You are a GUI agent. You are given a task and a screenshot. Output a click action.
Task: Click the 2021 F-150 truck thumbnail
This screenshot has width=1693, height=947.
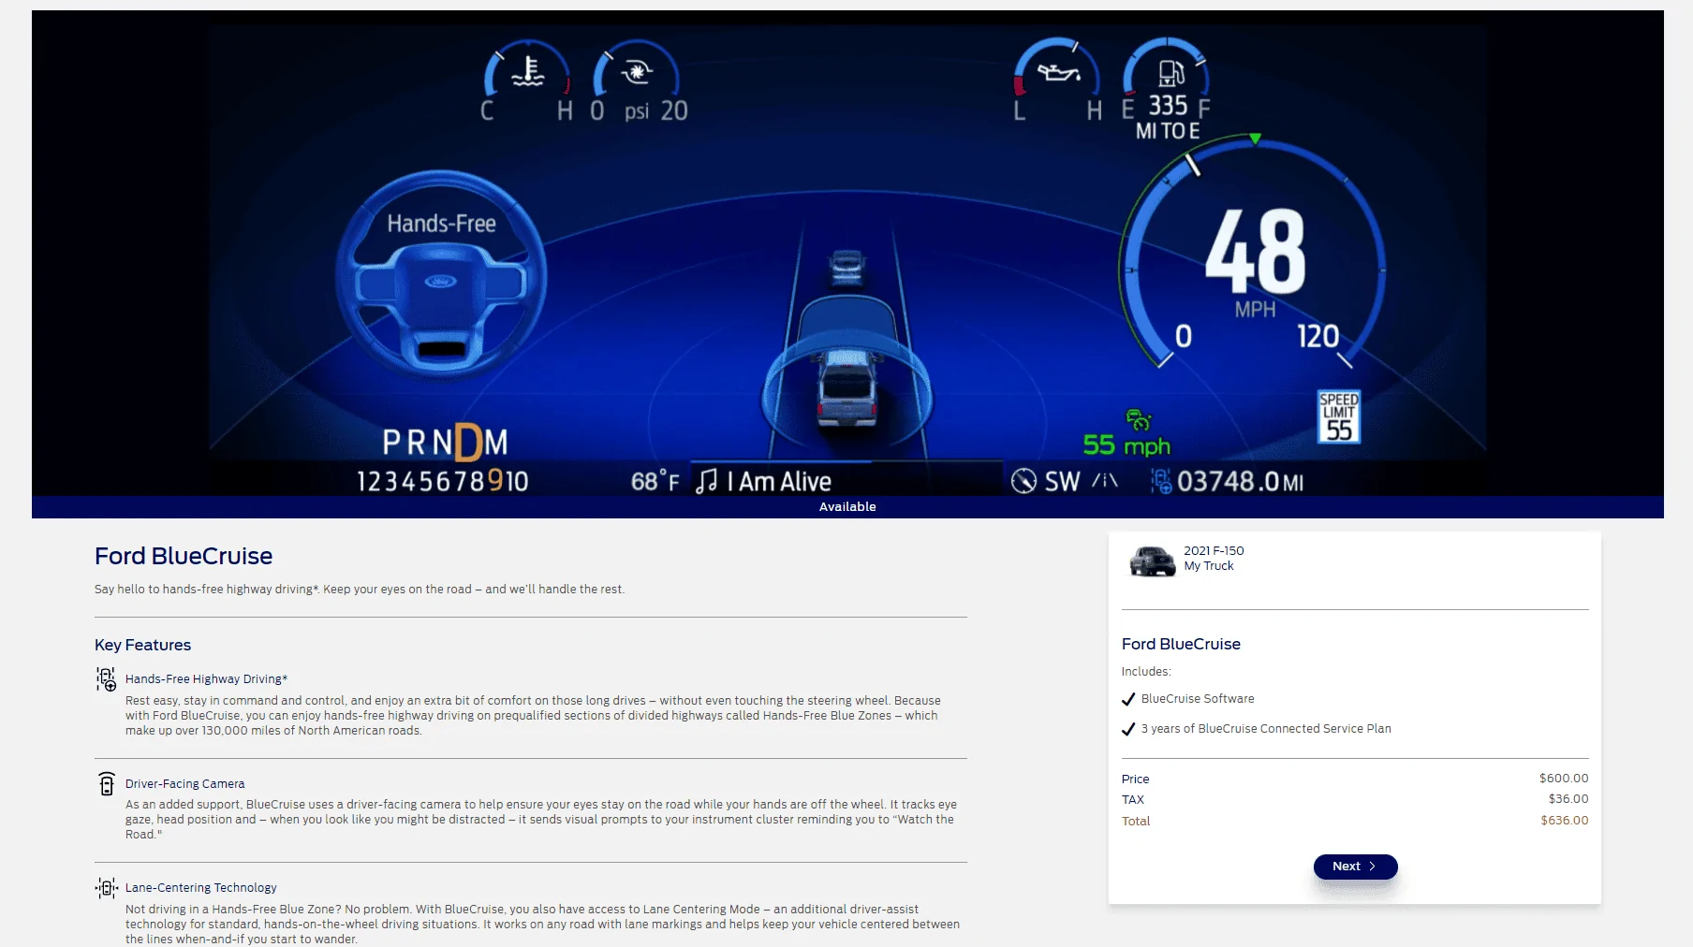tap(1152, 561)
